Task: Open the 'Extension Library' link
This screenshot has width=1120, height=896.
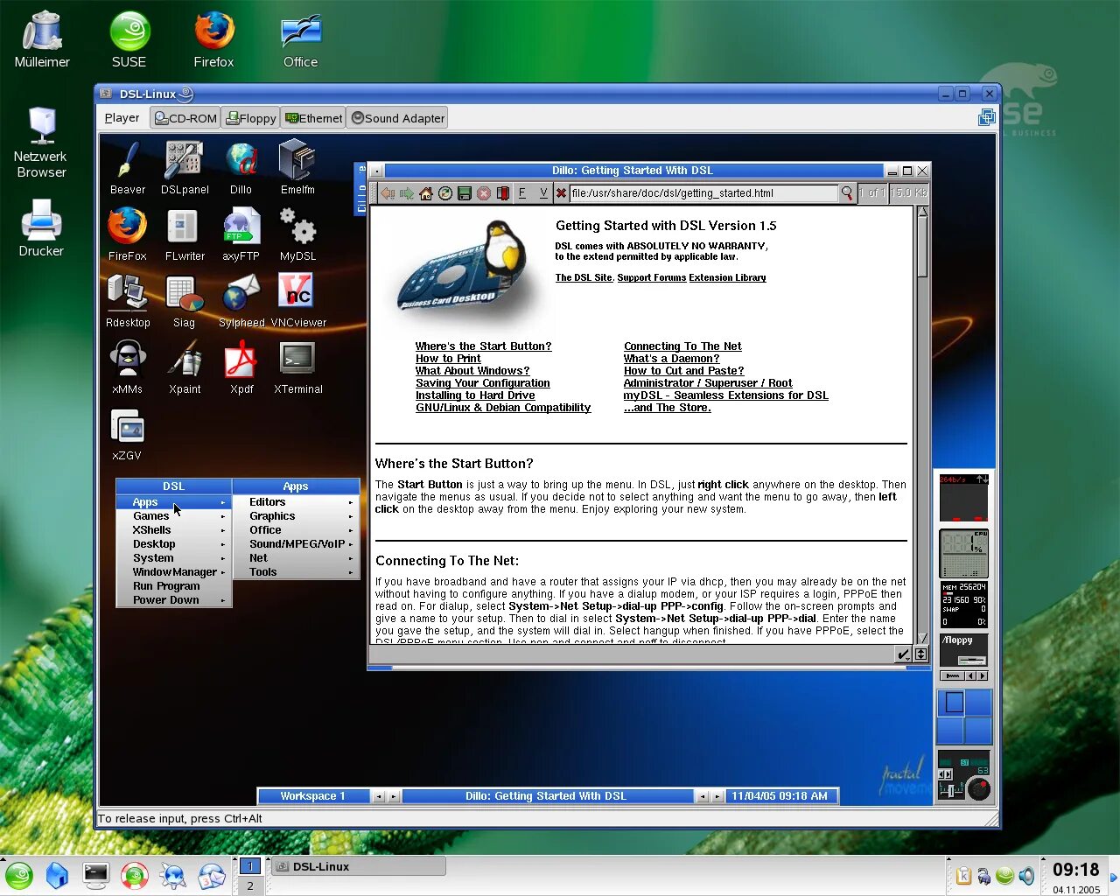Action: point(727,278)
